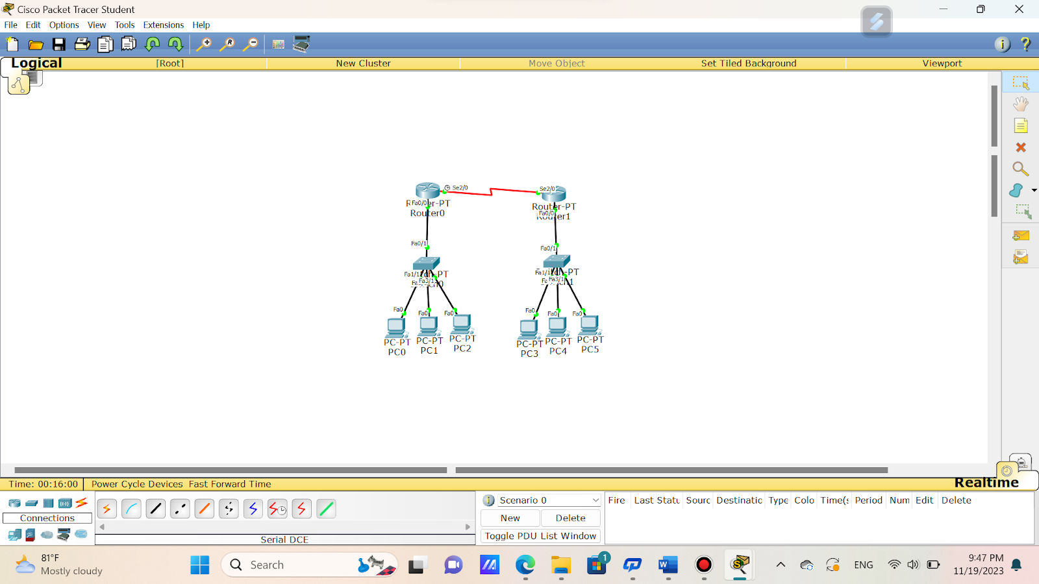Screen dimensions: 1039x584
Task: Add a Simple PDU envelope
Action: pos(1021,236)
